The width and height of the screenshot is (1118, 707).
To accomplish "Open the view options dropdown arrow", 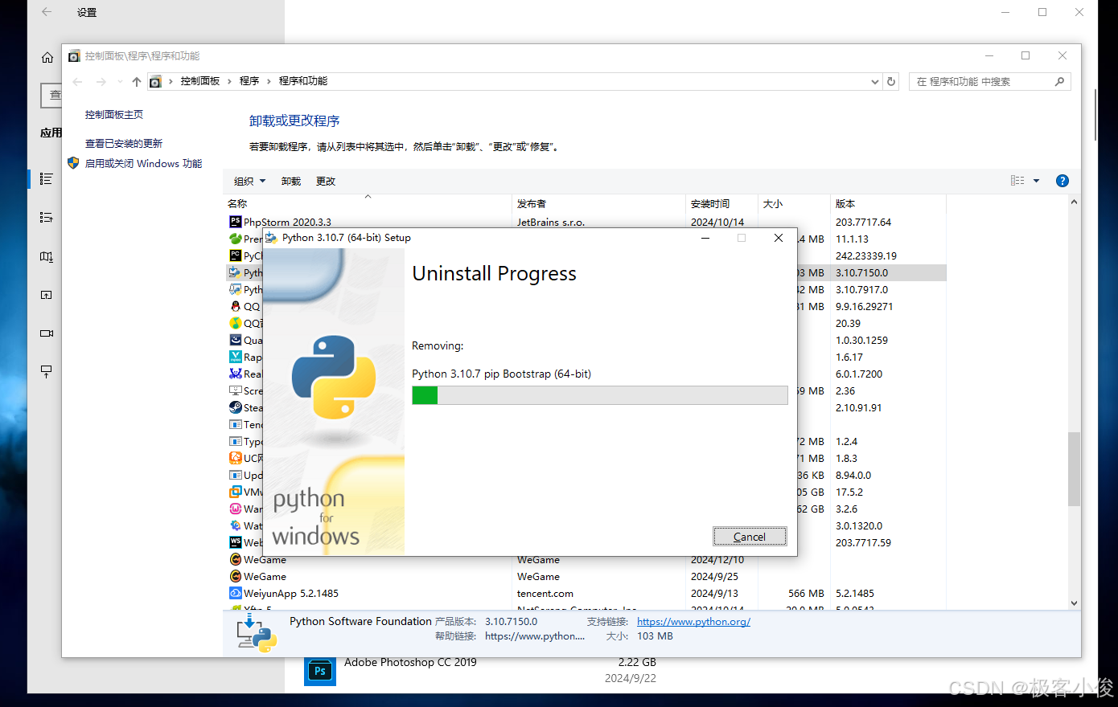I will click(x=1036, y=181).
